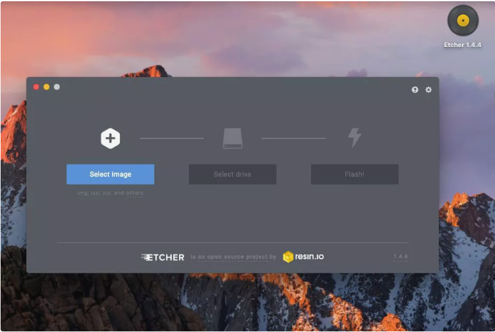The width and height of the screenshot is (495, 332).
Task: Click 'is an open source project by' link
Action: (x=233, y=257)
